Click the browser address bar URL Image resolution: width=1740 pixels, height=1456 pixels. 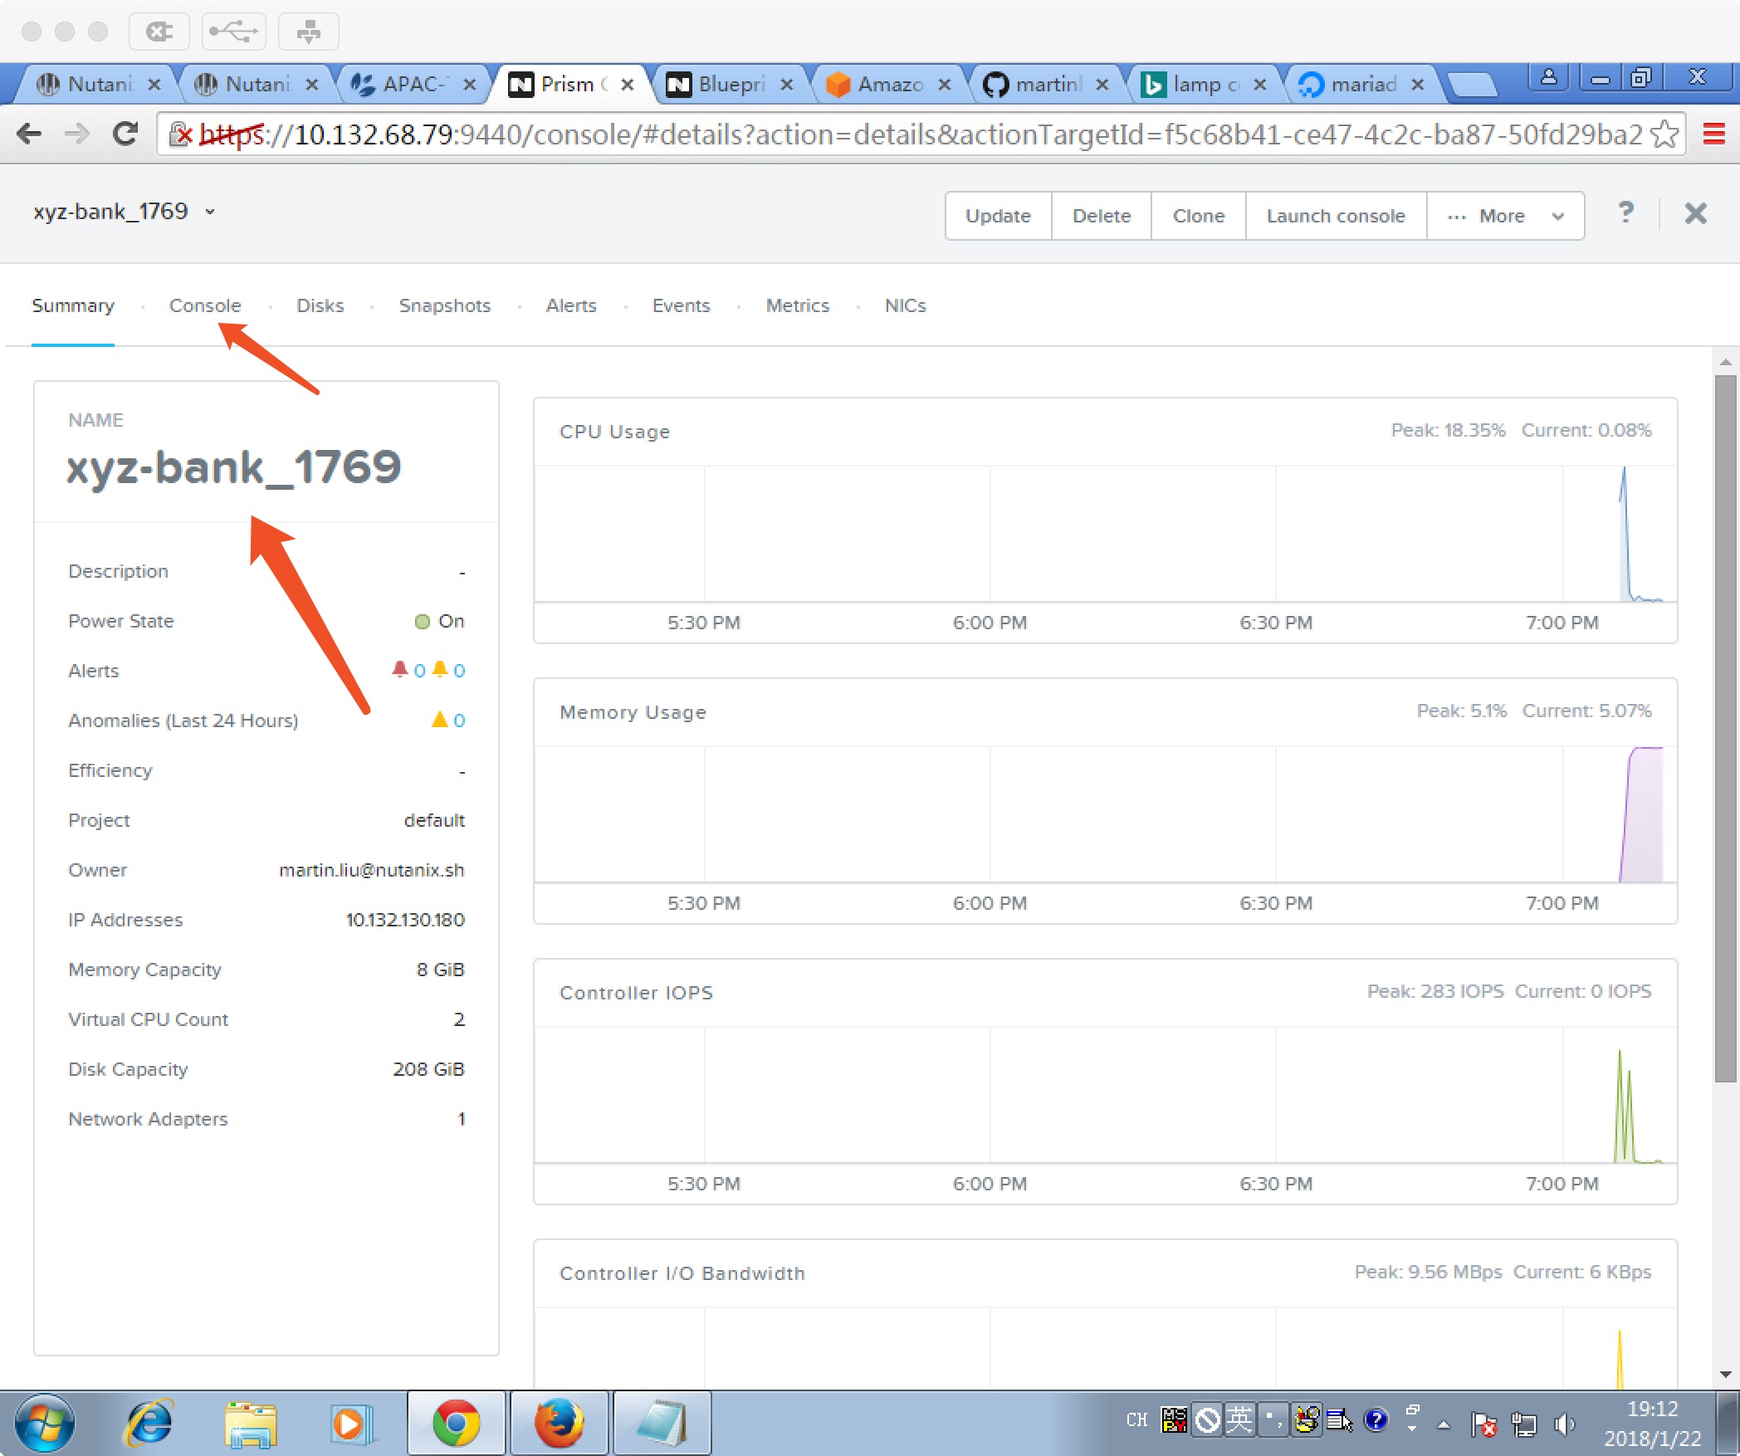tap(921, 134)
